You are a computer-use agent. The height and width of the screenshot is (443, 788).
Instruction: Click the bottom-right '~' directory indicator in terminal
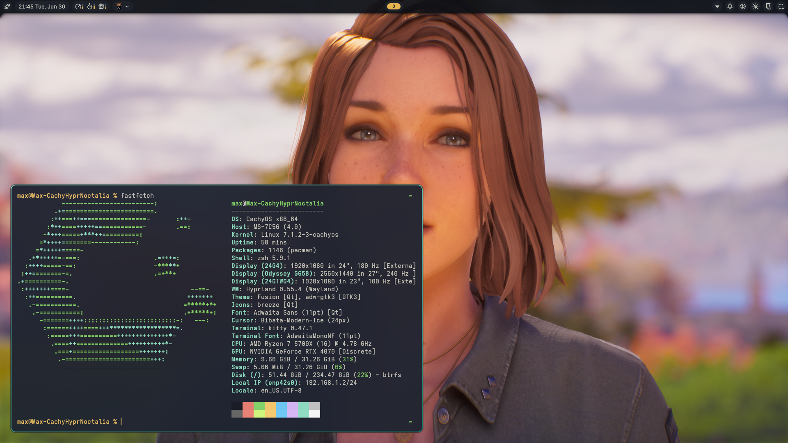410,422
